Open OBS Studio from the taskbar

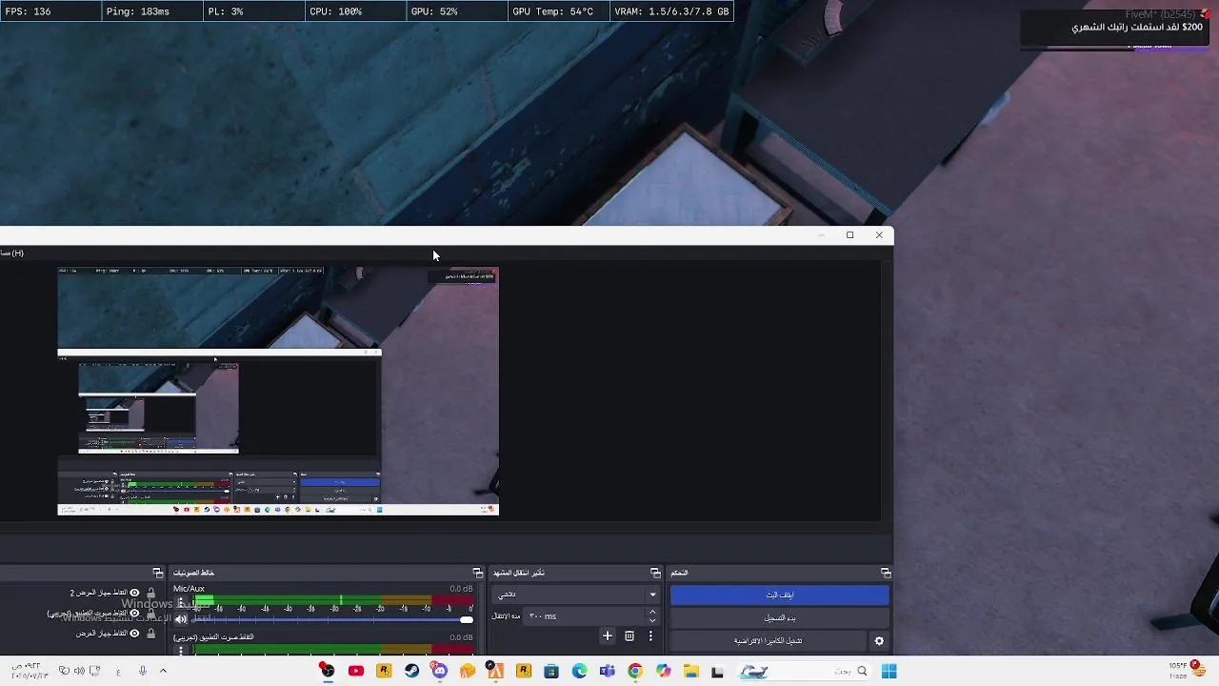[328, 671]
